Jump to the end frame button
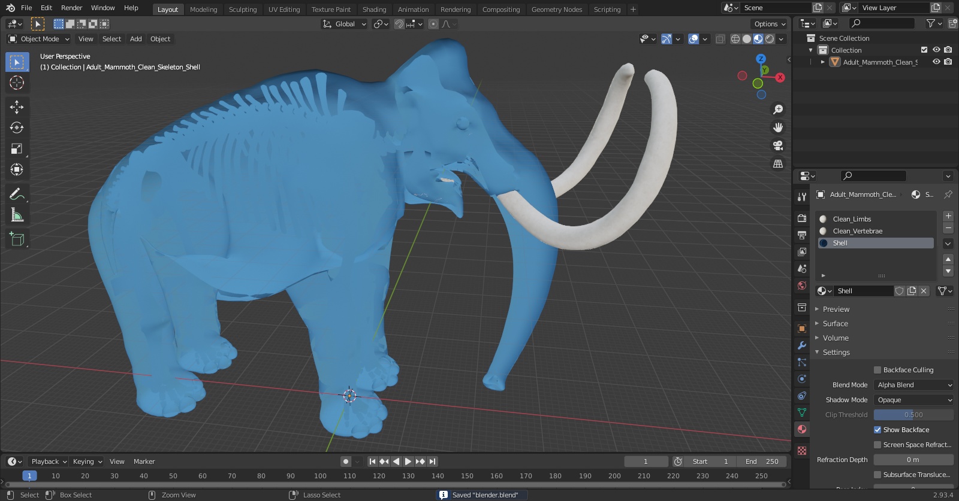 [432, 461]
